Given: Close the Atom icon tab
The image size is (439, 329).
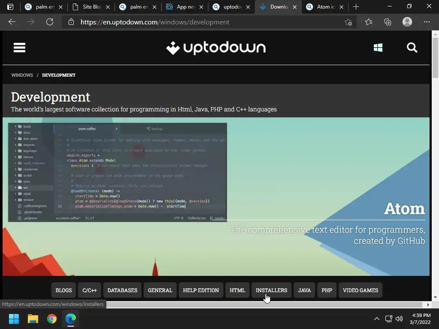Looking at the screenshot, I should pos(341,7).
